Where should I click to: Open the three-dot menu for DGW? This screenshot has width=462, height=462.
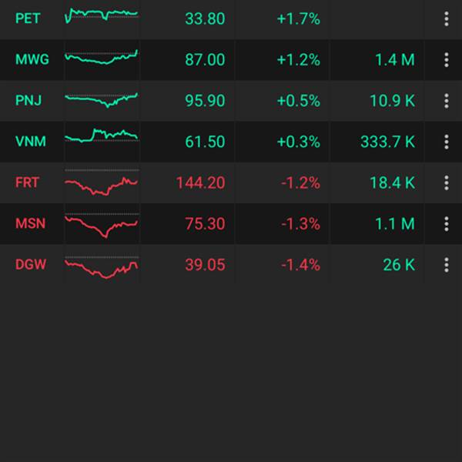(x=446, y=265)
